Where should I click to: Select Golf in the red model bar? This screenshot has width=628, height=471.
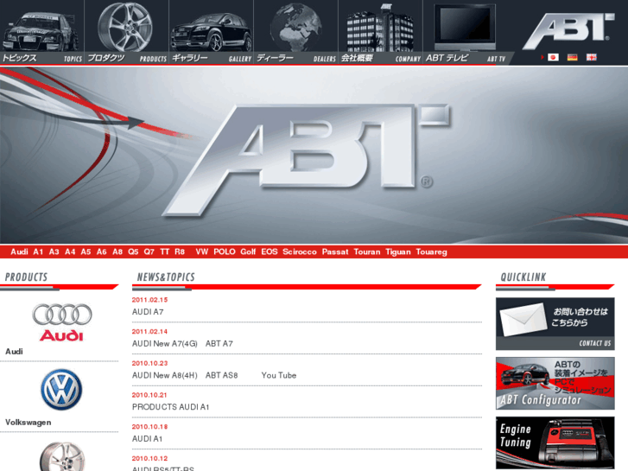pos(248,251)
